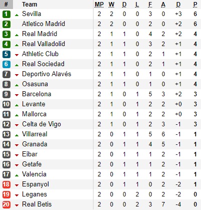Click the red down arrow beside Real Betis

click(x=16, y=205)
